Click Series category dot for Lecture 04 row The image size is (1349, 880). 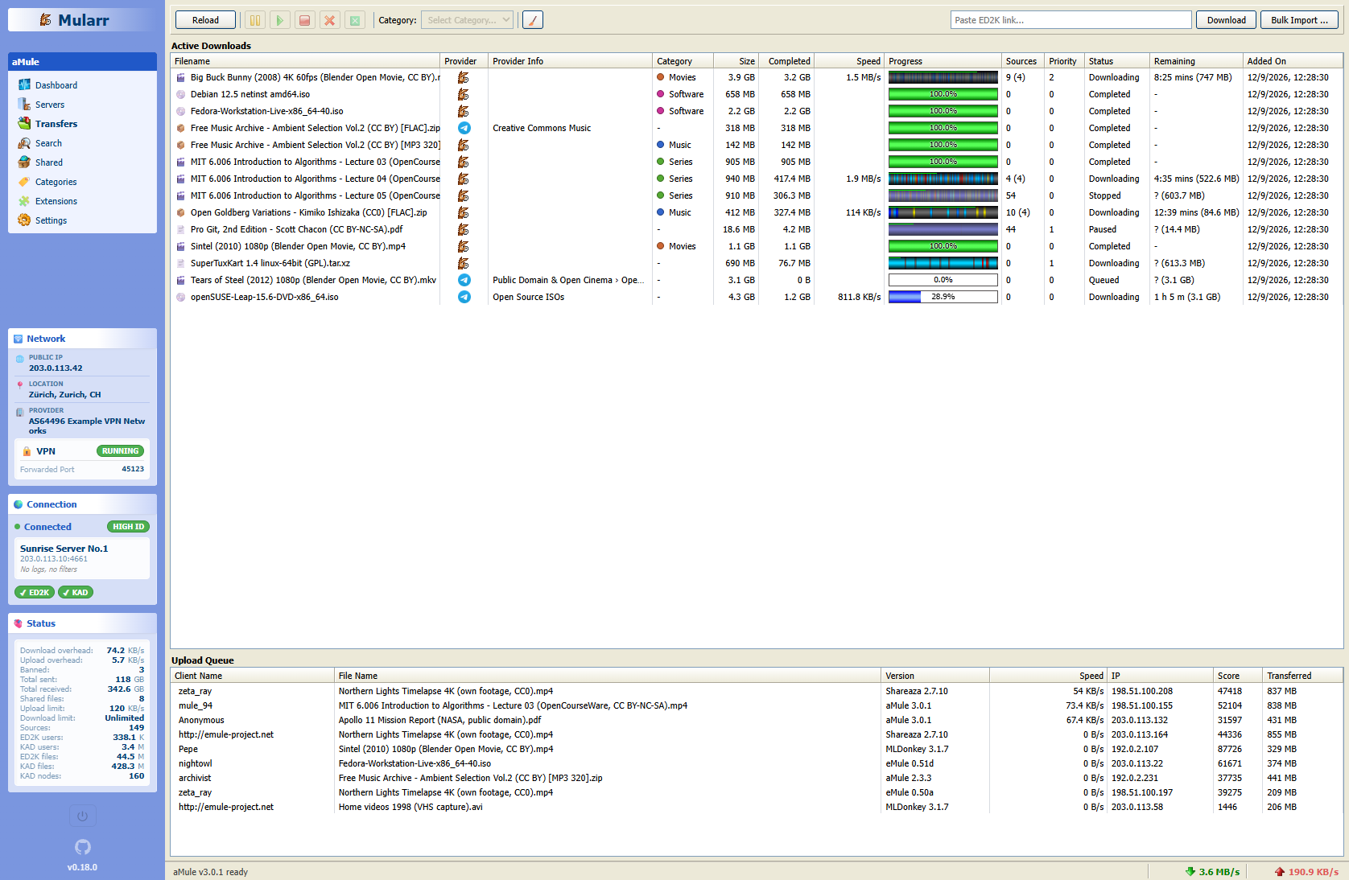[x=661, y=179]
